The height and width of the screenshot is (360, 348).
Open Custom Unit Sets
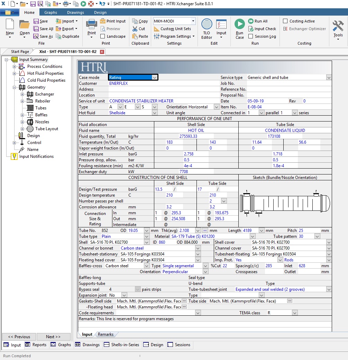point(172,29)
